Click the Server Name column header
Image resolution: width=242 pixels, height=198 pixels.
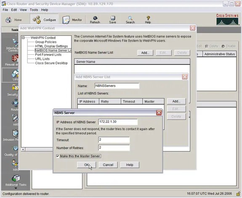[132, 62]
